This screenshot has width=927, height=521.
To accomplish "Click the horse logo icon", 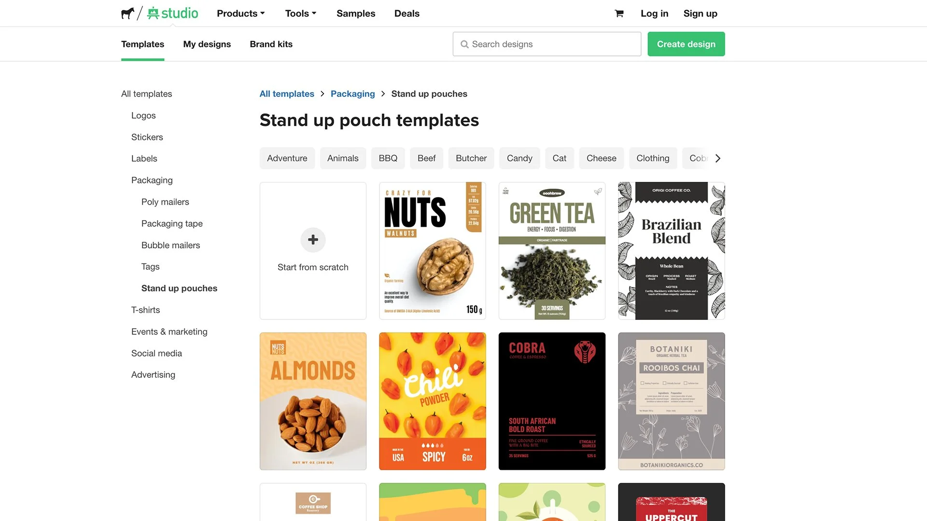I will coord(127,13).
